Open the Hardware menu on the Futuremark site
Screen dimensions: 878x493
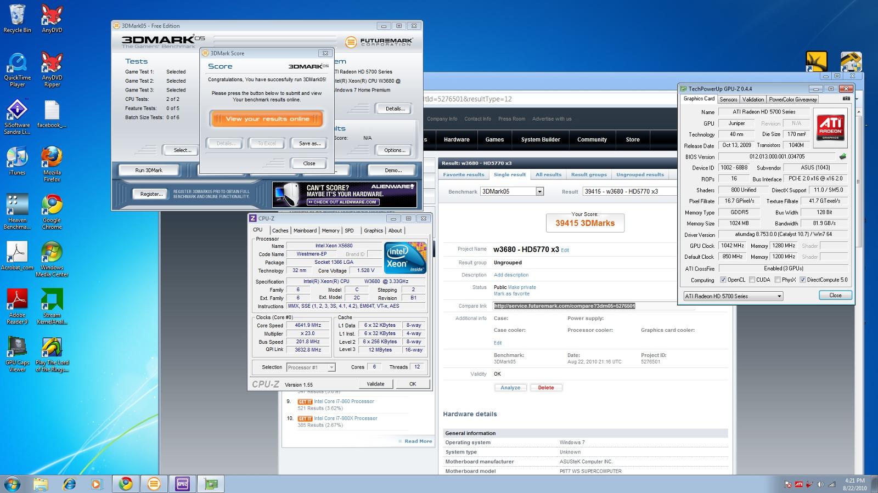coord(457,139)
